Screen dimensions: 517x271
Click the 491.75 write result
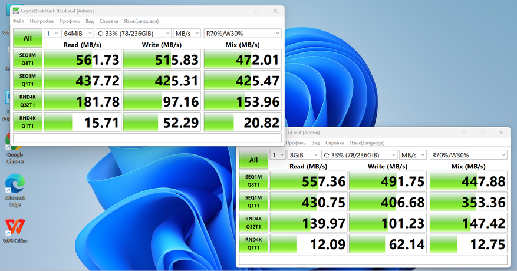pyautogui.click(x=388, y=181)
